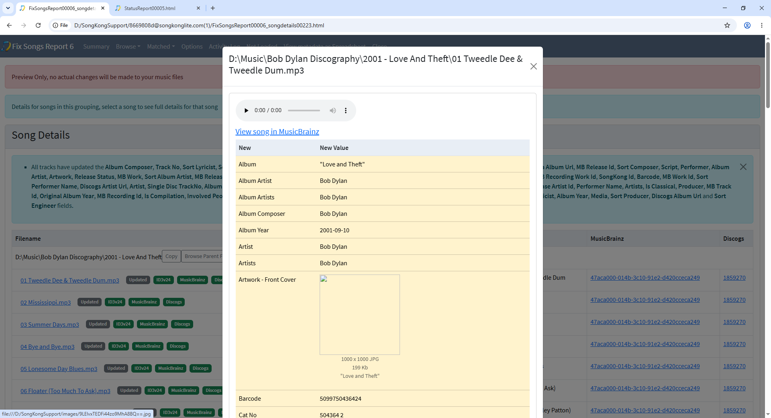This screenshot has height=418, width=771.
Task: Open browser profile menu
Action: pos(747,25)
